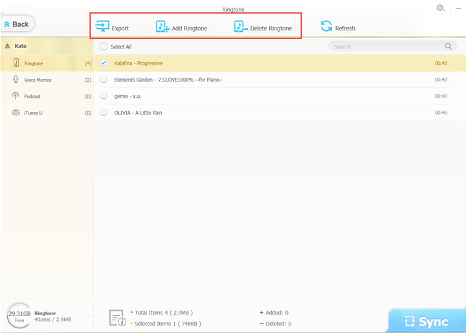Click the Kate device name
The width and height of the screenshot is (468, 334).
(x=20, y=46)
